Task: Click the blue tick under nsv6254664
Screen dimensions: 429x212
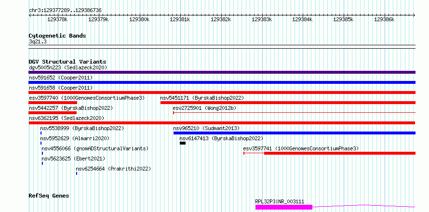Action: [x=77, y=173]
